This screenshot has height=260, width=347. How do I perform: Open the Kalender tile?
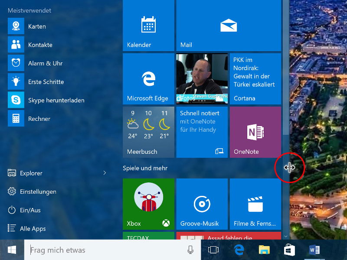point(148,26)
